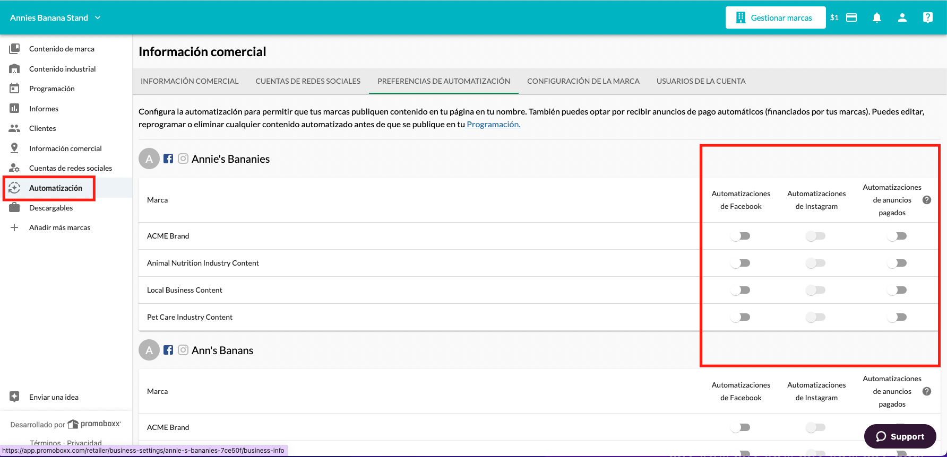Click Términos footer link

tap(46, 443)
